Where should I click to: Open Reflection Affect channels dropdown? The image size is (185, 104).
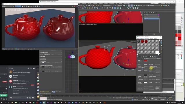(158, 72)
